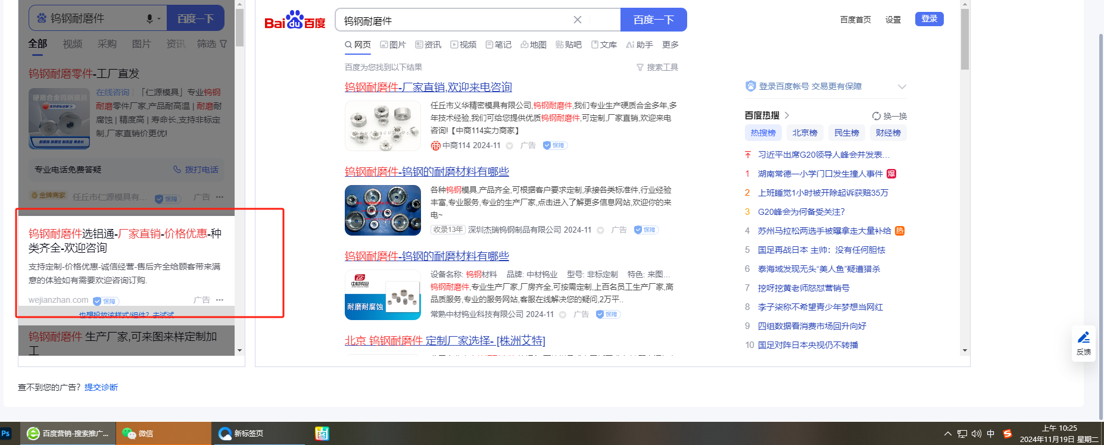Click the 金牌商家 badge in mobile preview
The width and height of the screenshot is (1104, 445).
click(48, 195)
